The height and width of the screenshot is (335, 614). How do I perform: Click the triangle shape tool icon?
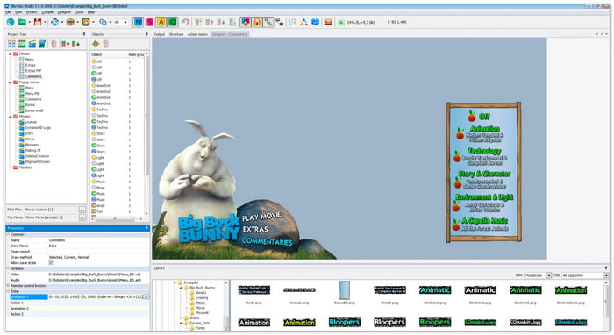303,22
